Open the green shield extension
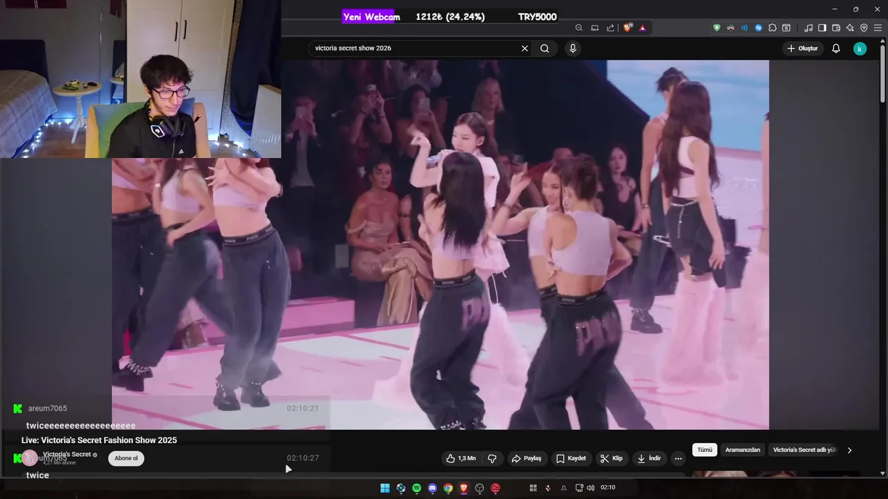 pyautogui.click(x=717, y=28)
